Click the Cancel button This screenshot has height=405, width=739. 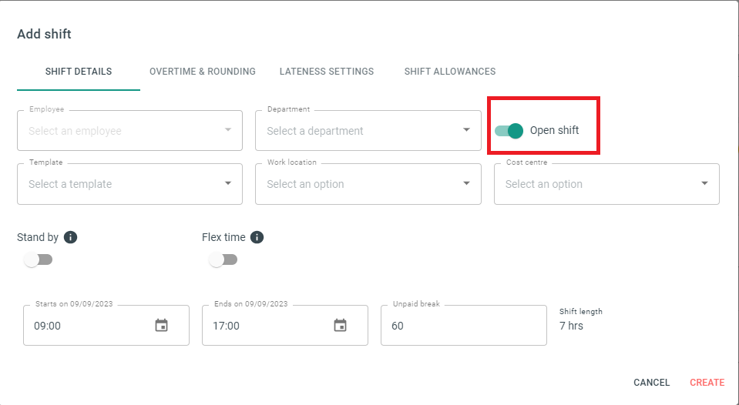click(x=651, y=383)
